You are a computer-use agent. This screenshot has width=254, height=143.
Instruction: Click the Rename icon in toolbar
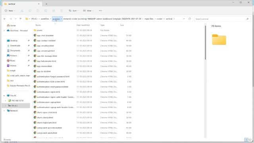click(46, 11)
